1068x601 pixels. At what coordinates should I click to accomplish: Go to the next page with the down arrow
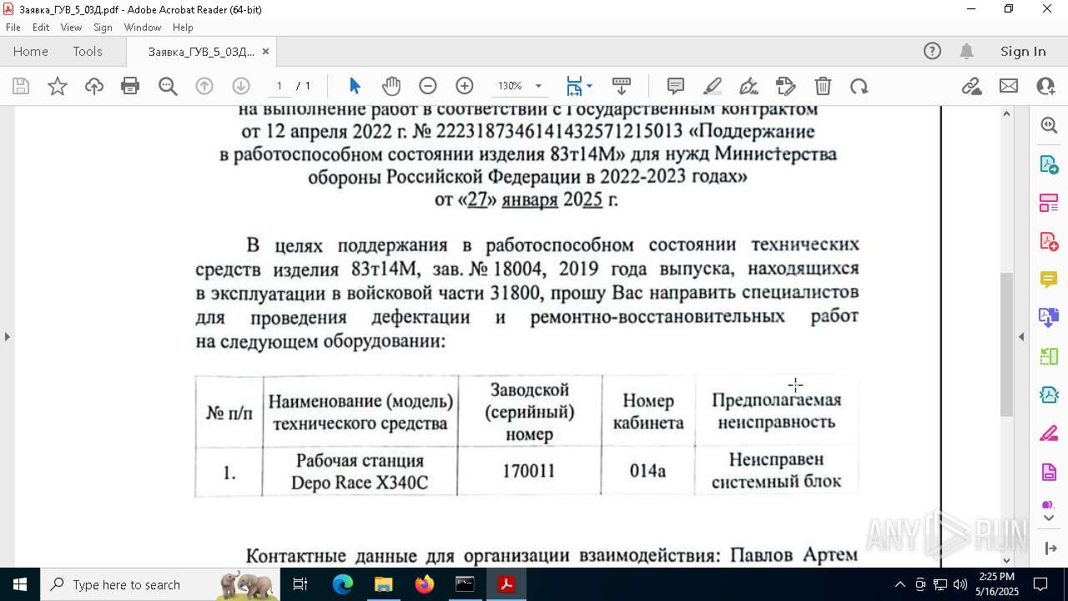[241, 86]
